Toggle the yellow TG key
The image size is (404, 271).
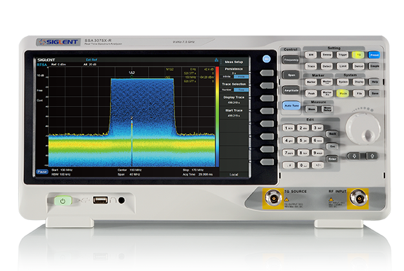pos(358,55)
